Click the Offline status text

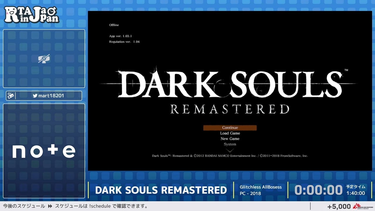[x=114, y=25]
